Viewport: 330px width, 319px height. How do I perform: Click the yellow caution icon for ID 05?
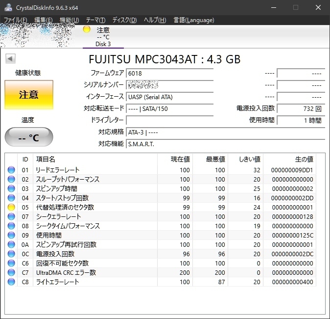point(11,207)
